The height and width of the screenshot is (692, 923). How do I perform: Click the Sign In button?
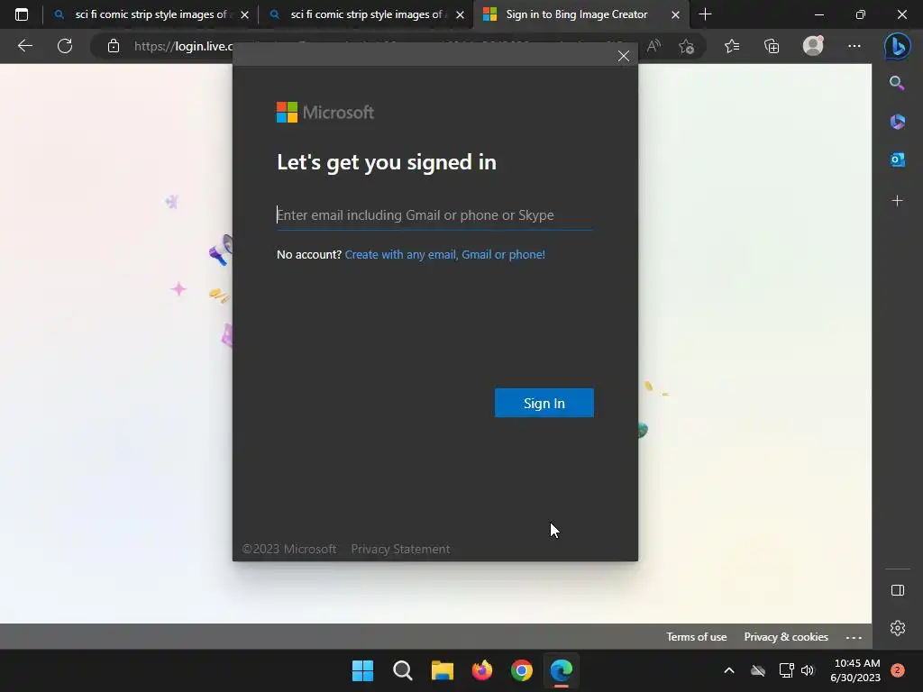[544, 403]
